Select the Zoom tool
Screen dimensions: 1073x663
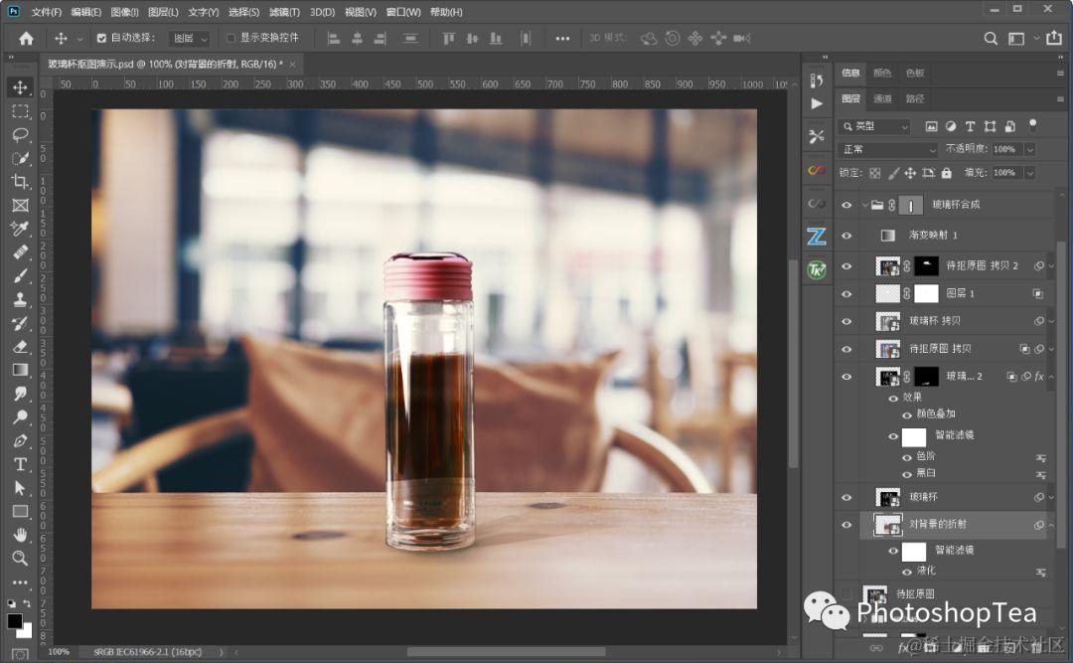20,559
